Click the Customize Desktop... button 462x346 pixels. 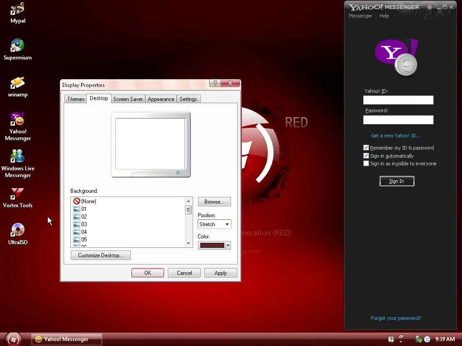click(101, 255)
